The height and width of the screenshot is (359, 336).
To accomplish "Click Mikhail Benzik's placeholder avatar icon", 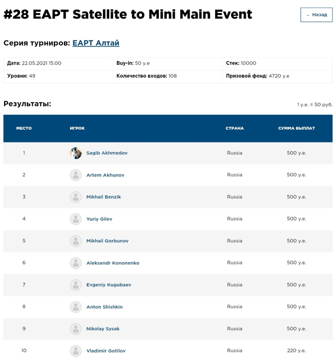I will [x=76, y=197].
